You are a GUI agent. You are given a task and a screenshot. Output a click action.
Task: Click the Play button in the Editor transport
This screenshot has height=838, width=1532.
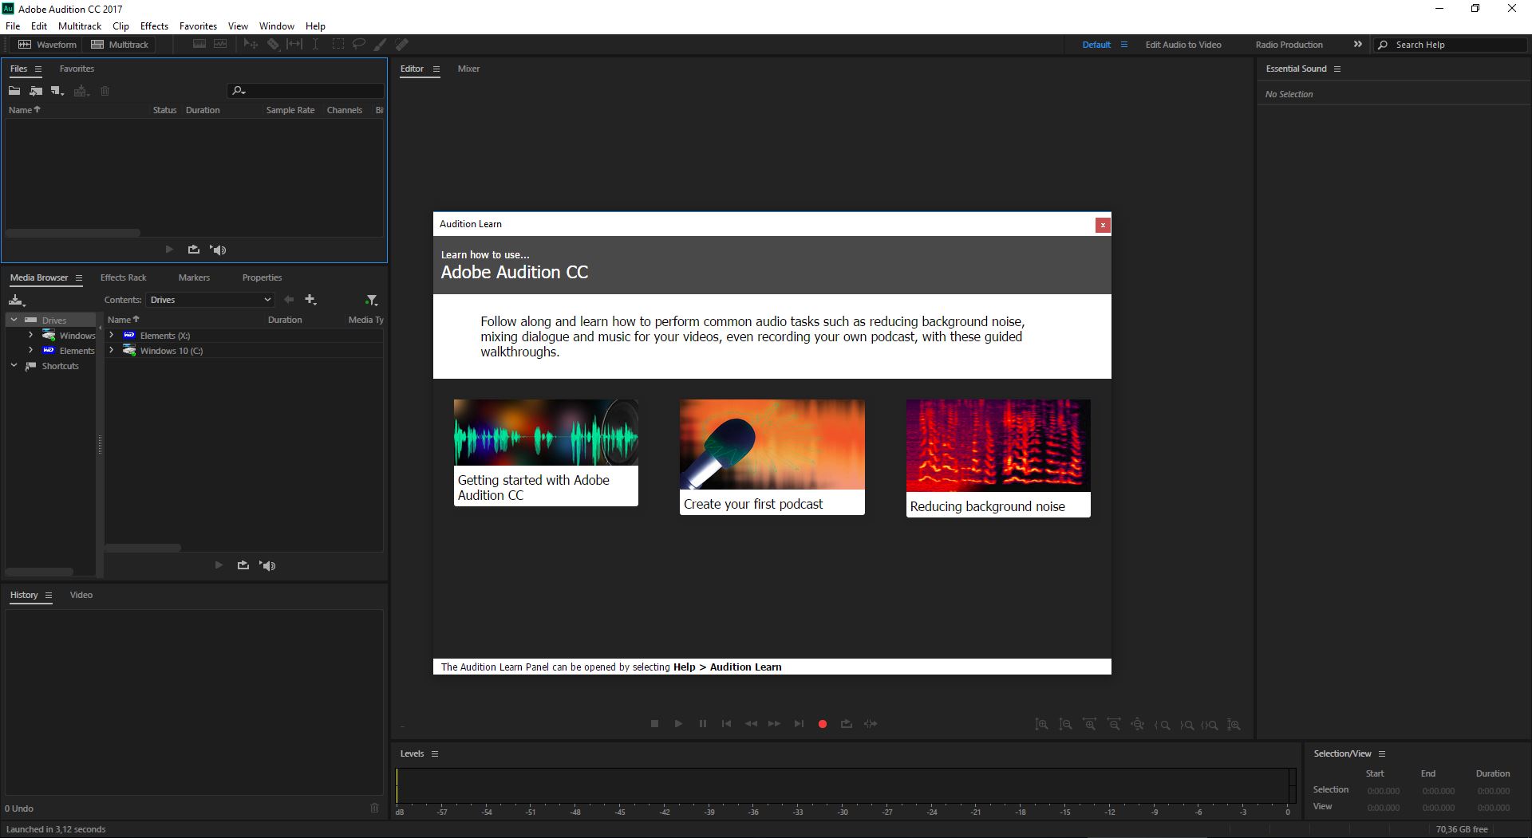[x=678, y=724]
